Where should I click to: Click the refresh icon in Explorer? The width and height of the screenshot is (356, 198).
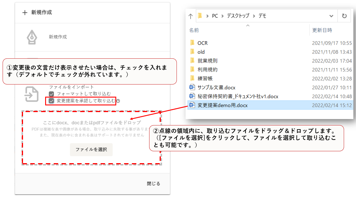tap(344, 16)
